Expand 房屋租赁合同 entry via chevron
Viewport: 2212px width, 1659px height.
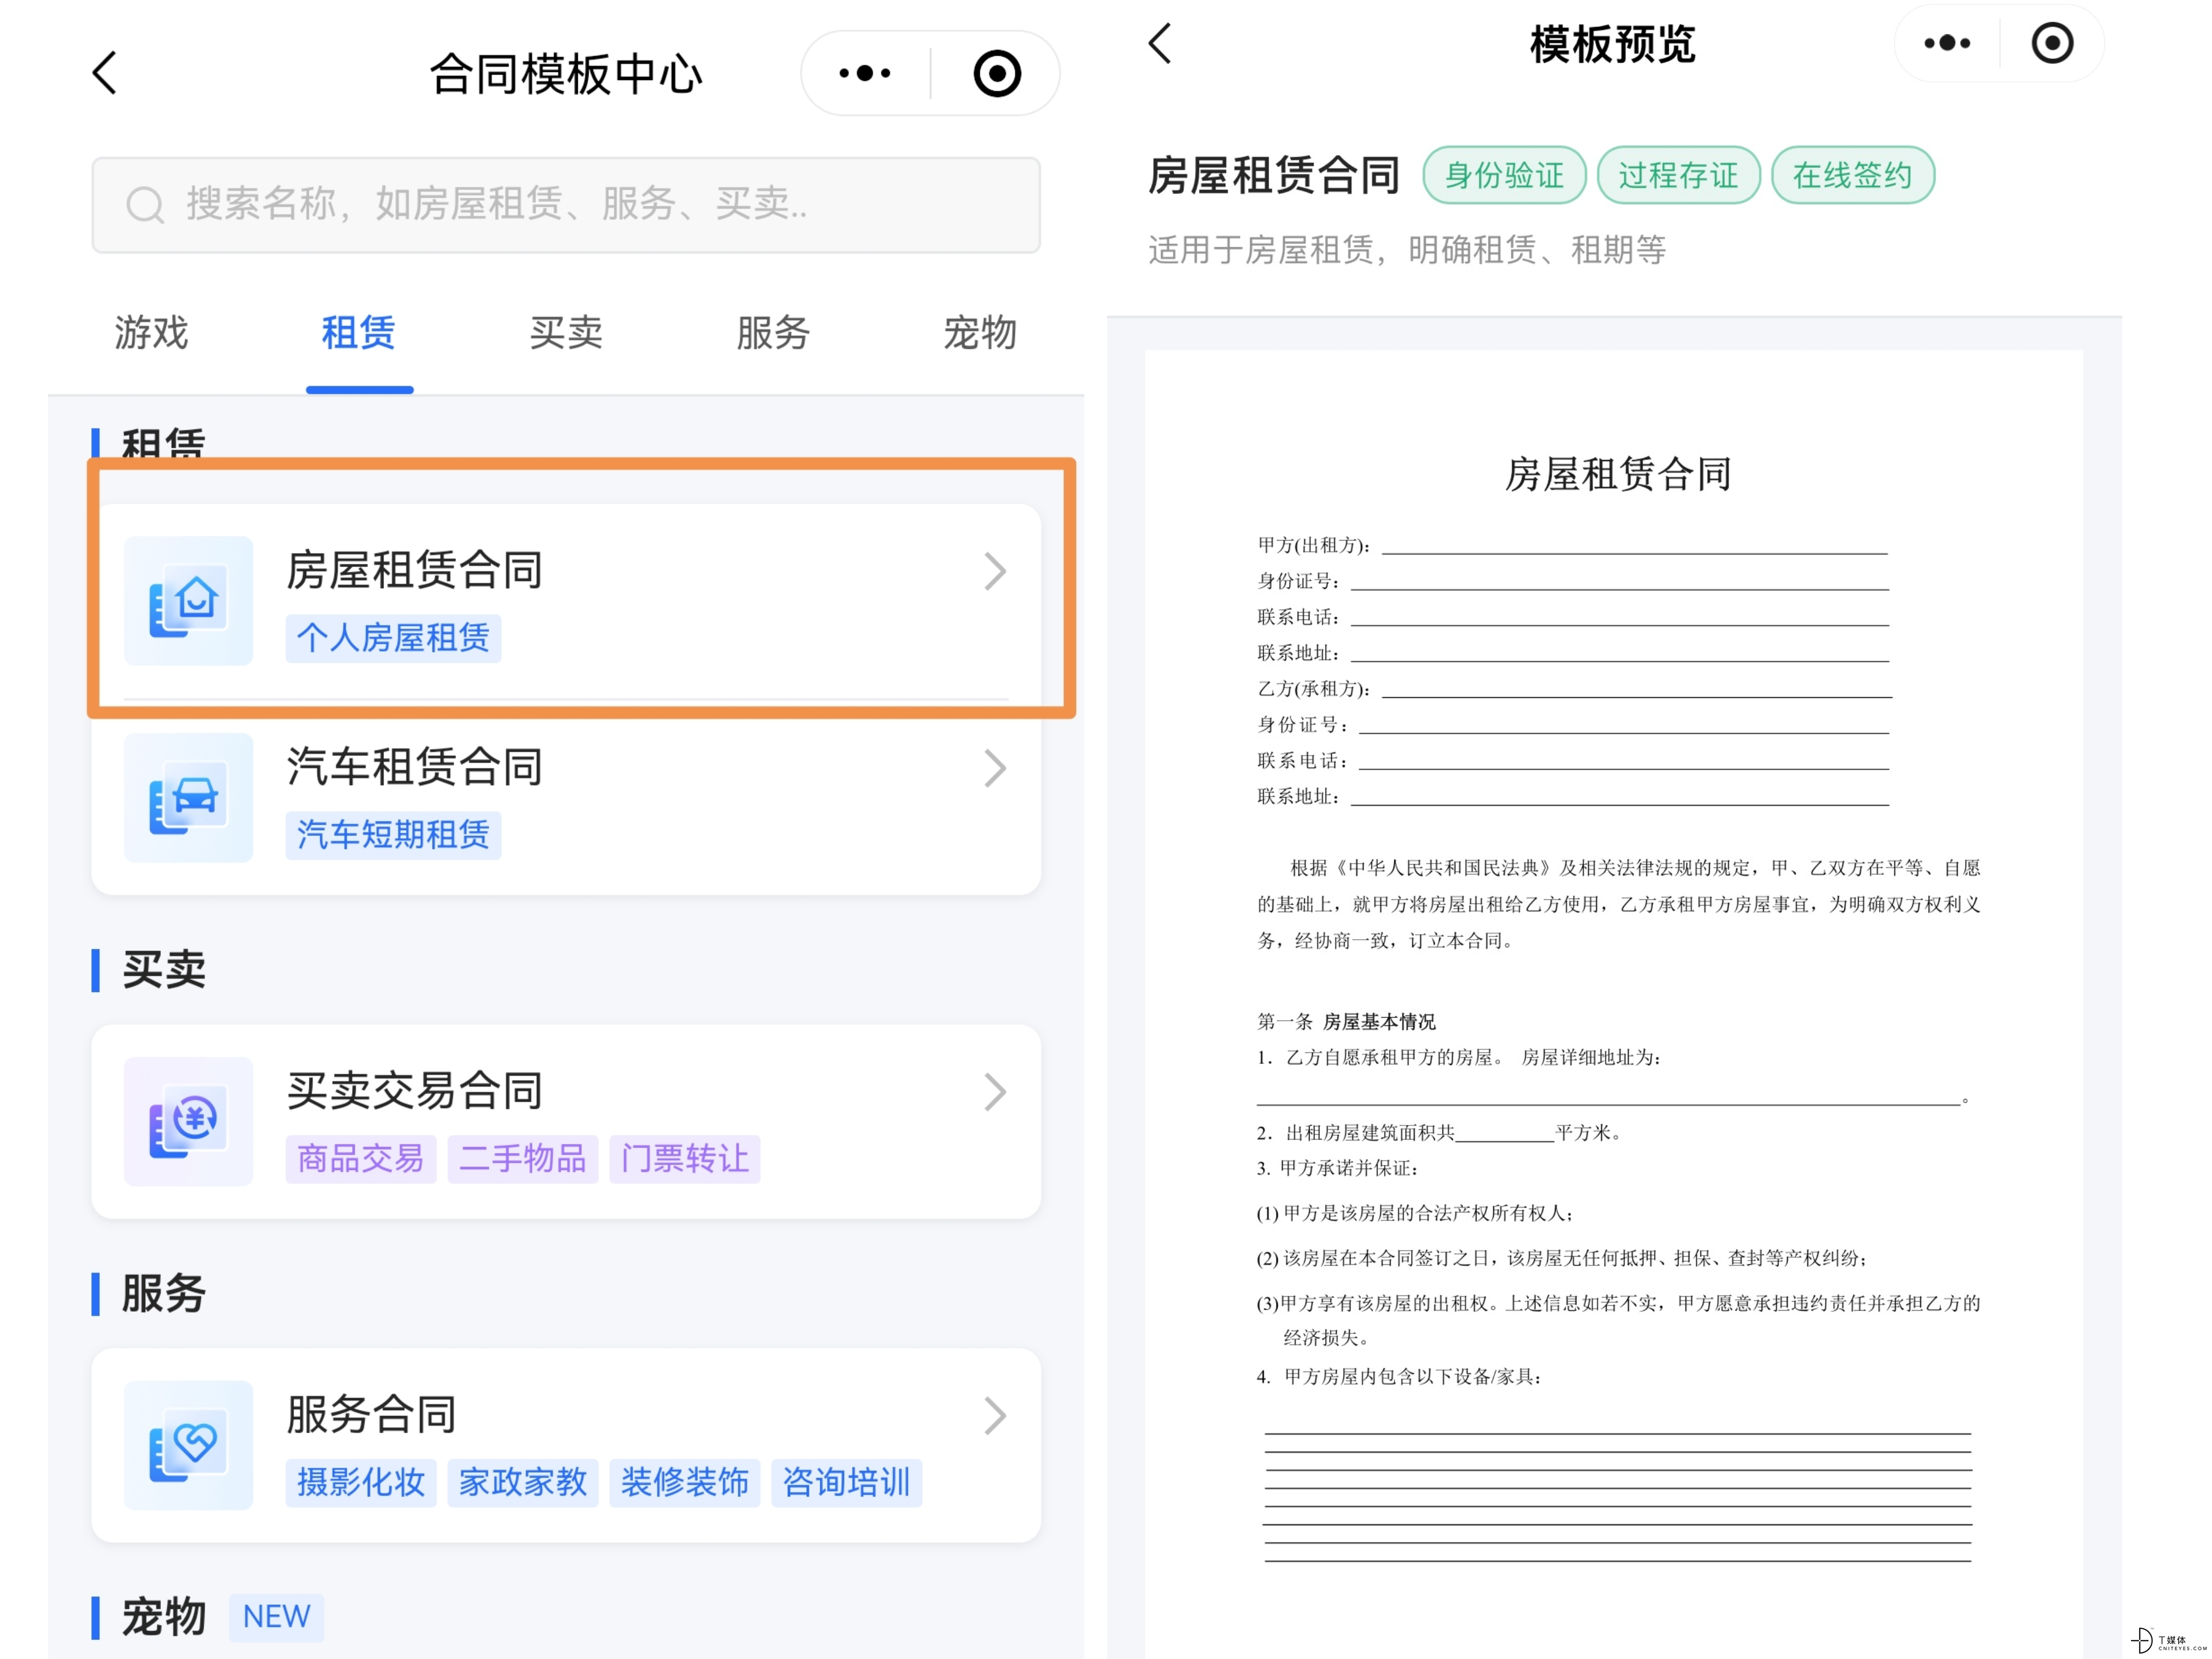pos(995,571)
